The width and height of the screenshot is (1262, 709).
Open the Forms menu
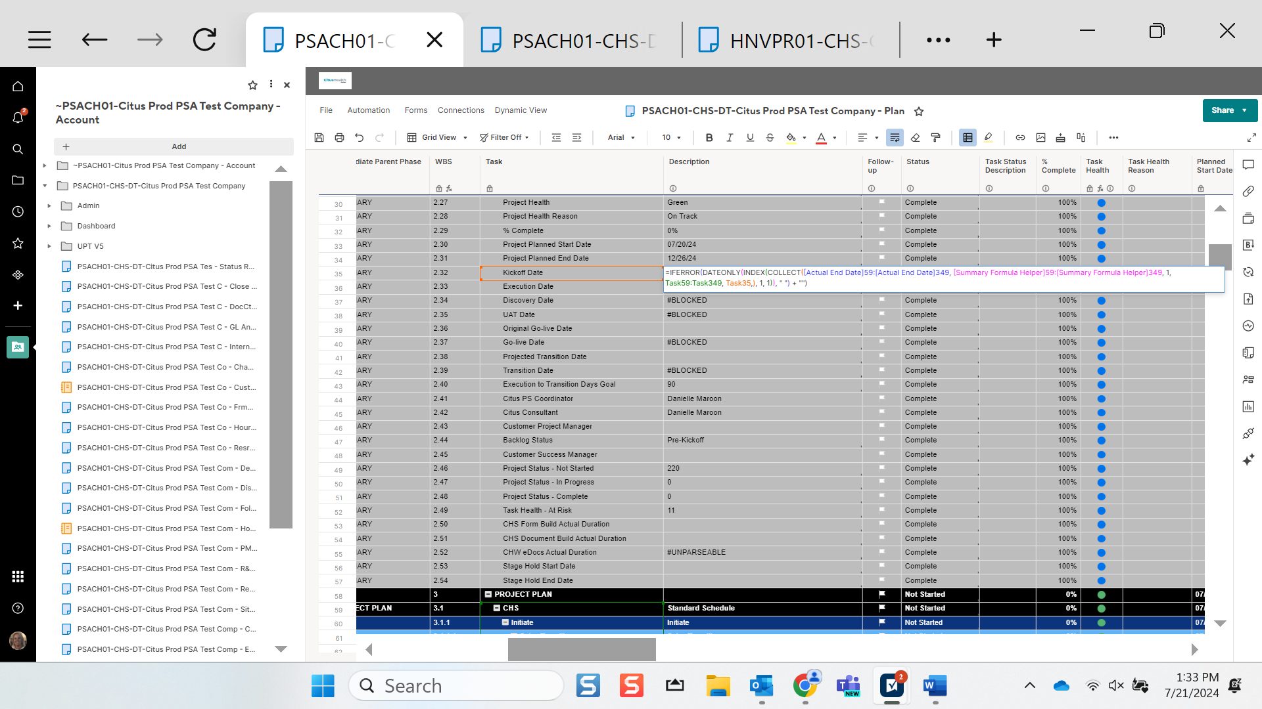(415, 110)
